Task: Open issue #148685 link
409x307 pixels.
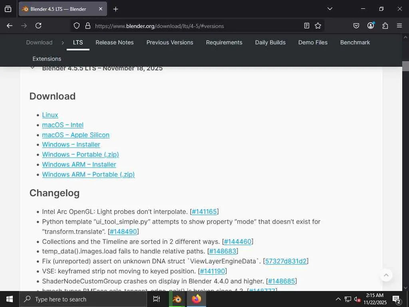Action: (x=282, y=281)
